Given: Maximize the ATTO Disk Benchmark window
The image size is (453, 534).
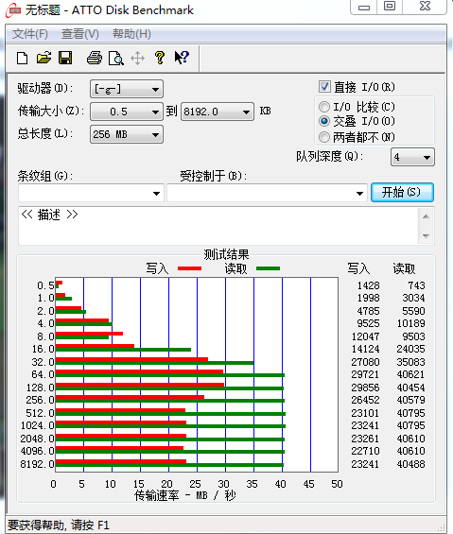Looking at the screenshot, I should (390, 7).
